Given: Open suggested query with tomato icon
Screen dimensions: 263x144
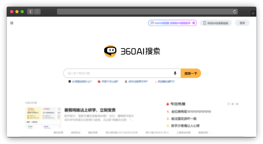Looking at the screenshot, I should click(x=108, y=82).
